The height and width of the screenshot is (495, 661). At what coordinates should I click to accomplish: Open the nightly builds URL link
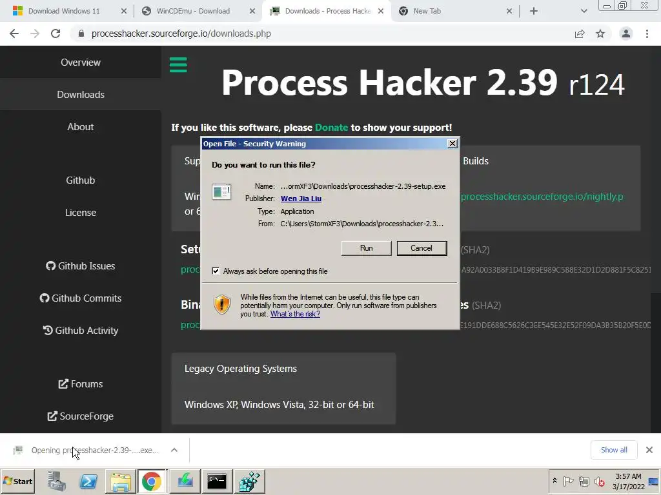(542, 197)
